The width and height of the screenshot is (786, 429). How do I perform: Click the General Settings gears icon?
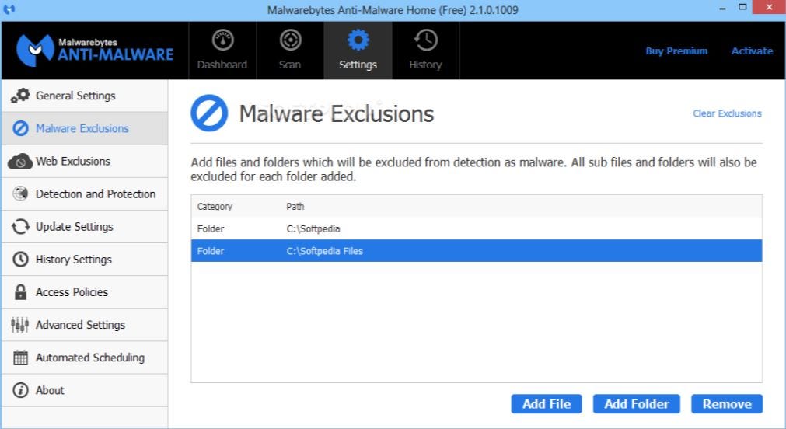(x=20, y=96)
